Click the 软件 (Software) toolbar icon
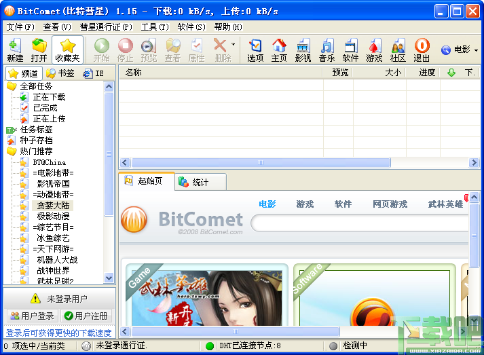The image size is (484, 355). click(350, 50)
